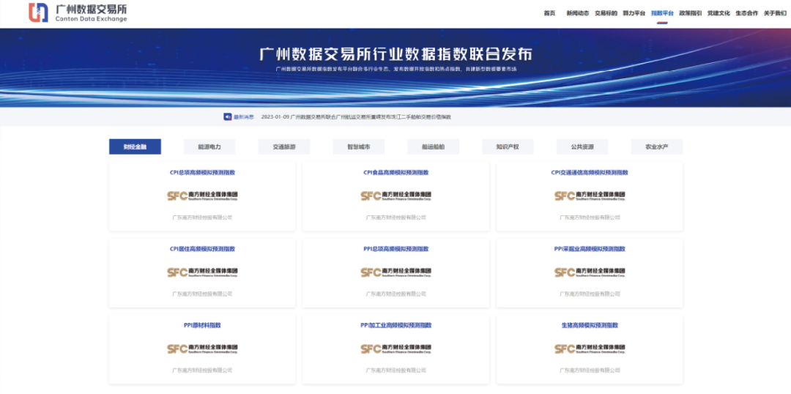Click the SFC logo in CPI食品 card
Screen dimensions: 791x394
pyautogui.click(x=396, y=196)
